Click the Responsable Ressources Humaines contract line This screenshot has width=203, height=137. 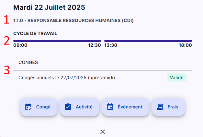pos(73,20)
